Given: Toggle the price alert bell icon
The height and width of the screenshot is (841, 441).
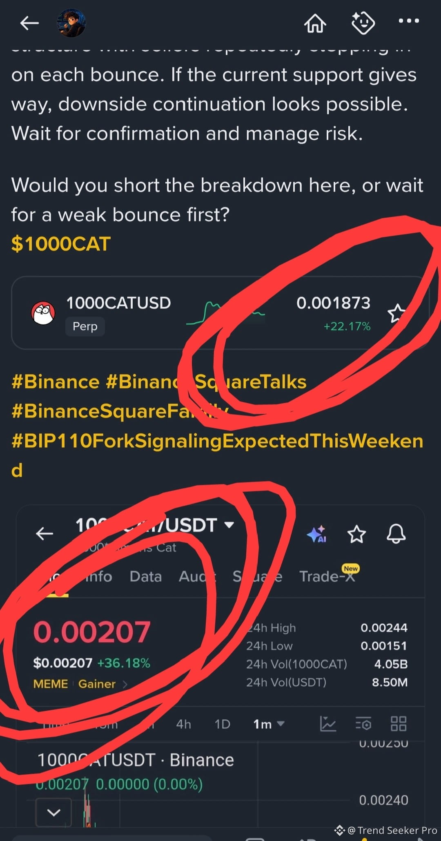Looking at the screenshot, I should [396, 533].
